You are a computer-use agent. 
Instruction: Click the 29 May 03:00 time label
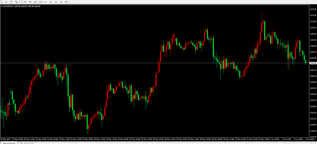[182, 139]
